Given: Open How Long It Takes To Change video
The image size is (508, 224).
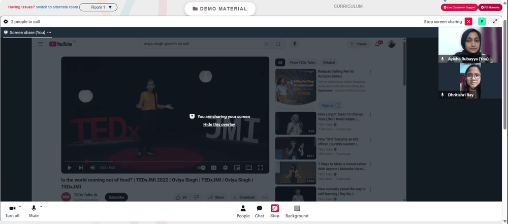Looking at the screenshot, I should point(296,123).
